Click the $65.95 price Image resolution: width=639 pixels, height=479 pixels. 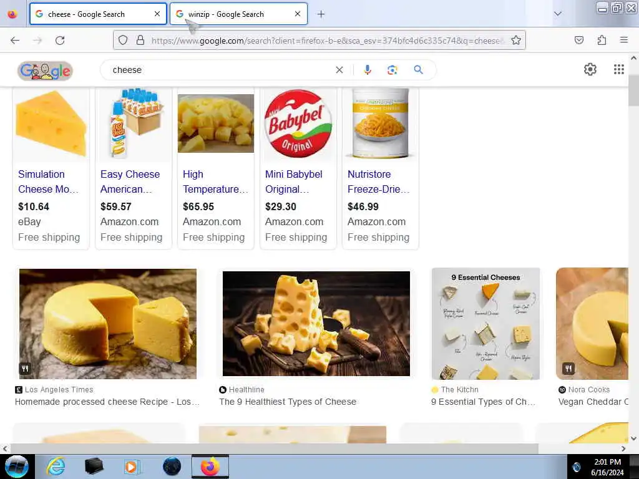tap(198, 206)
